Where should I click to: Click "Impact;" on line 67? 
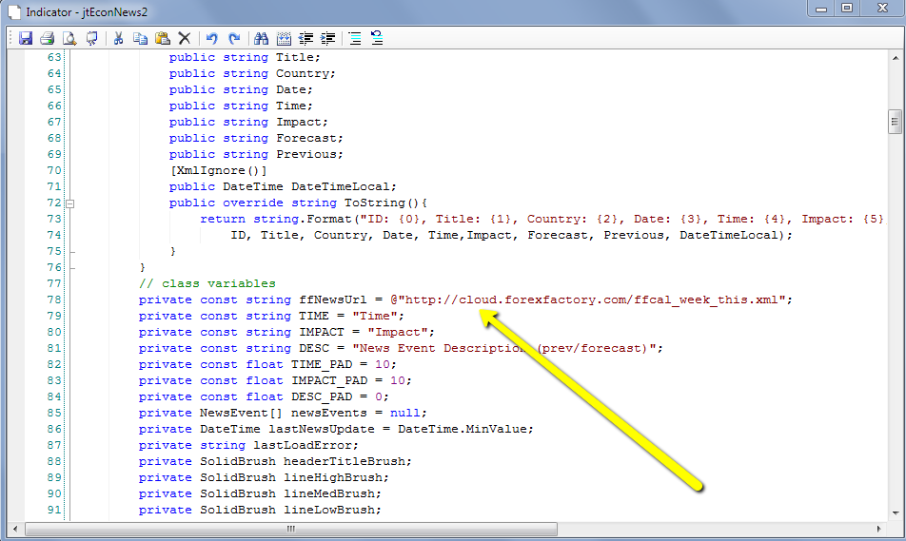coord(302,122)
